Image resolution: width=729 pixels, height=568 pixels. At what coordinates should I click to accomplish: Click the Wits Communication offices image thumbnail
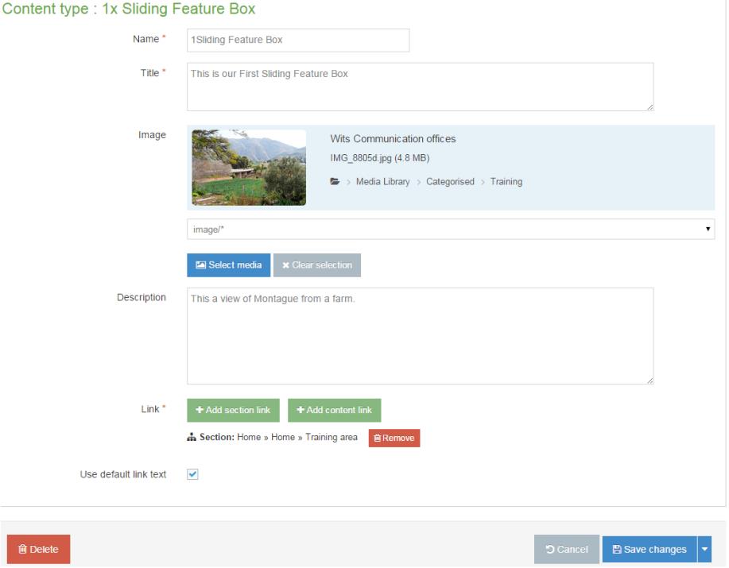click(x=249, y=168)
